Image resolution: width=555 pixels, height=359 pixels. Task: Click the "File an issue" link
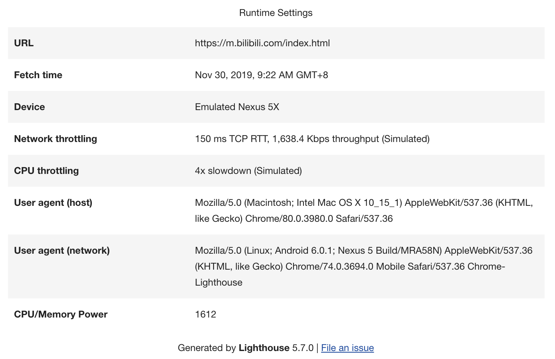click(x=347, y=348)
